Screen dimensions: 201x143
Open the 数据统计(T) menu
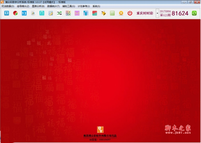click(54, 6)
